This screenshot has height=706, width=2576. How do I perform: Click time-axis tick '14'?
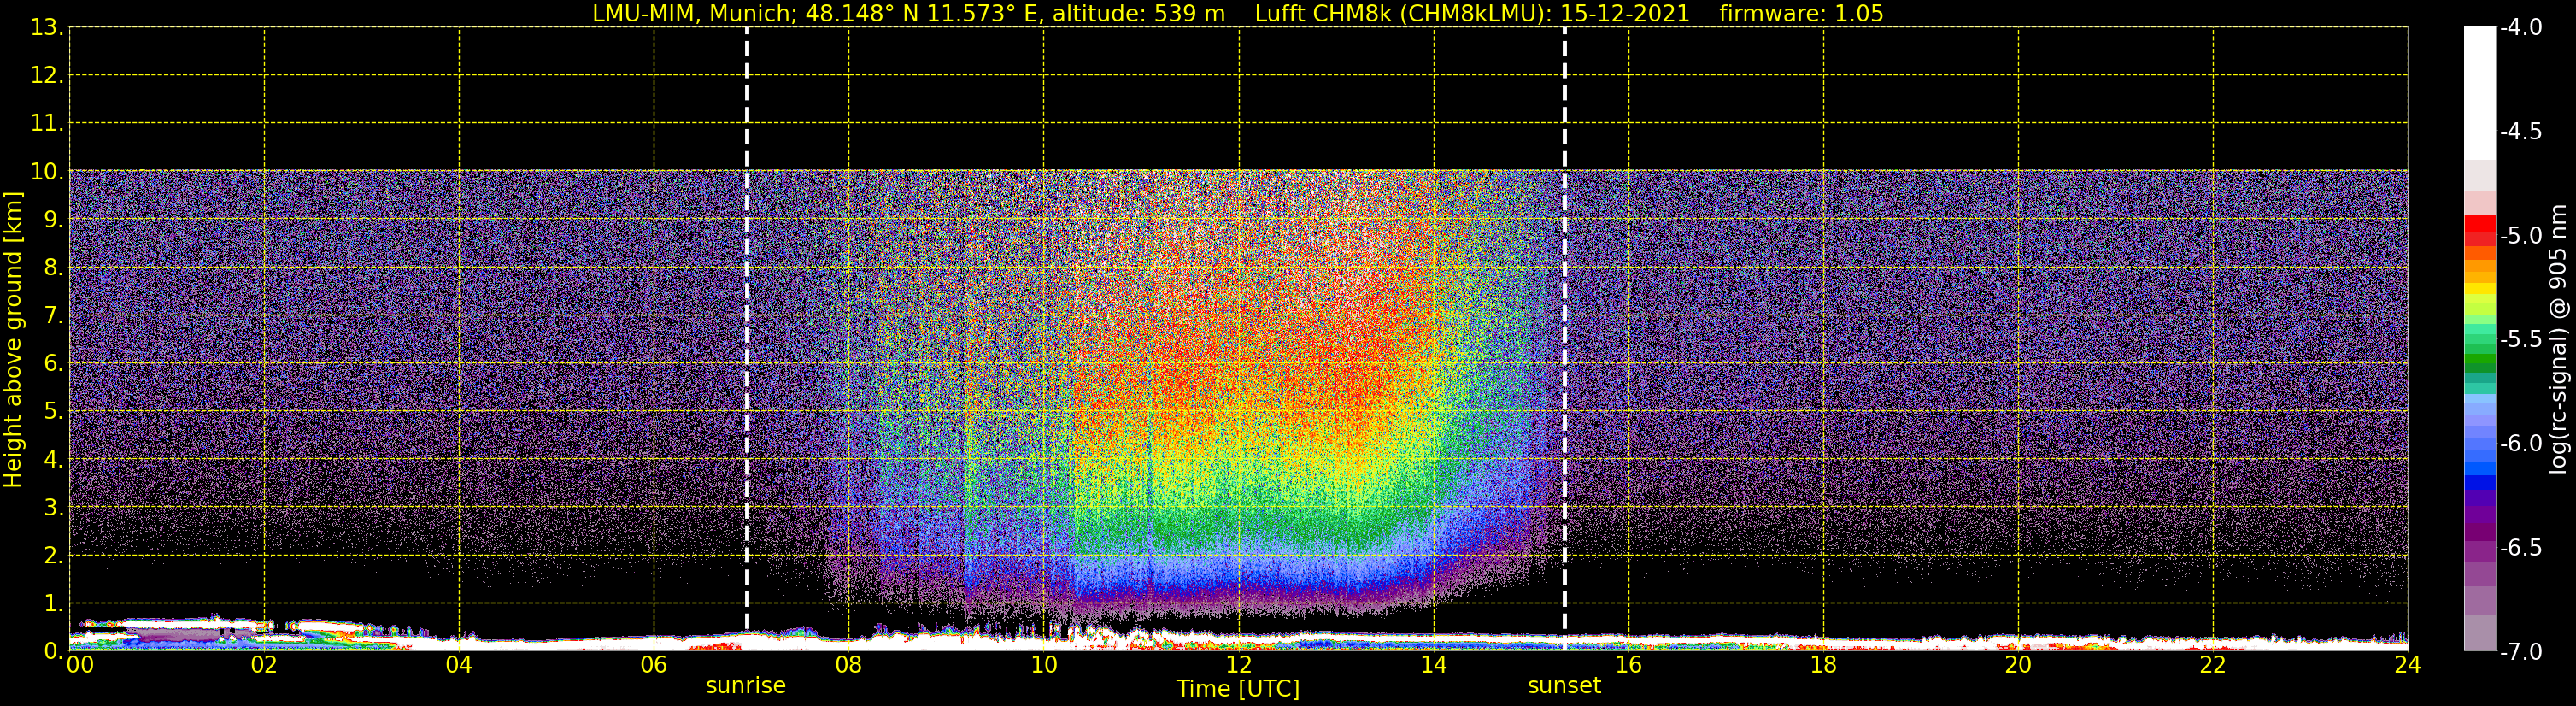pos(1434,665)
